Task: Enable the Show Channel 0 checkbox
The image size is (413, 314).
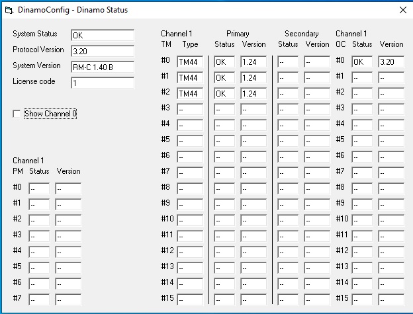Action: 17,114
